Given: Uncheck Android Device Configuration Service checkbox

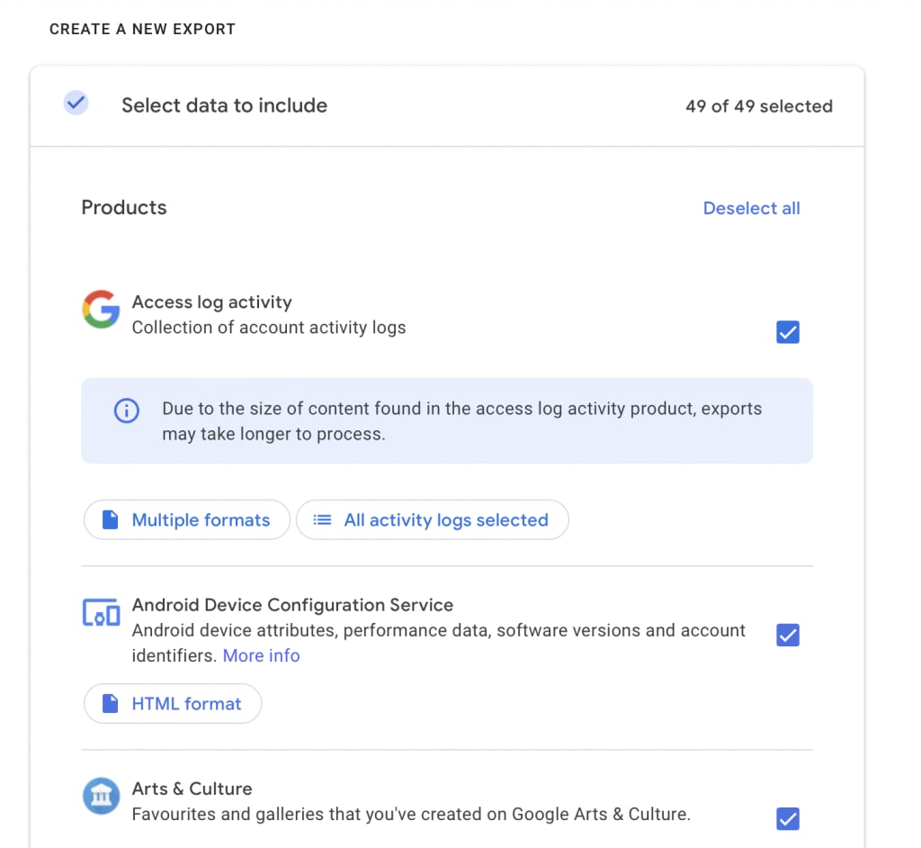Looking at the screenshot, I should pos(788,636).
